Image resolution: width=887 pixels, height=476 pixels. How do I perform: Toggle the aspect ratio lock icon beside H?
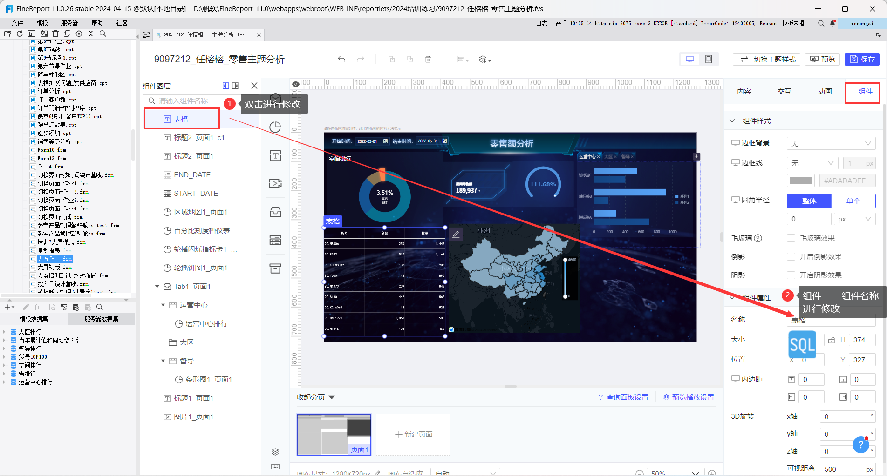pos(832,340)
